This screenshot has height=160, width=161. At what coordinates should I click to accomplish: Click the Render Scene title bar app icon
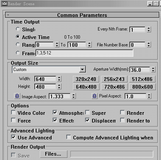pos(4,4)
